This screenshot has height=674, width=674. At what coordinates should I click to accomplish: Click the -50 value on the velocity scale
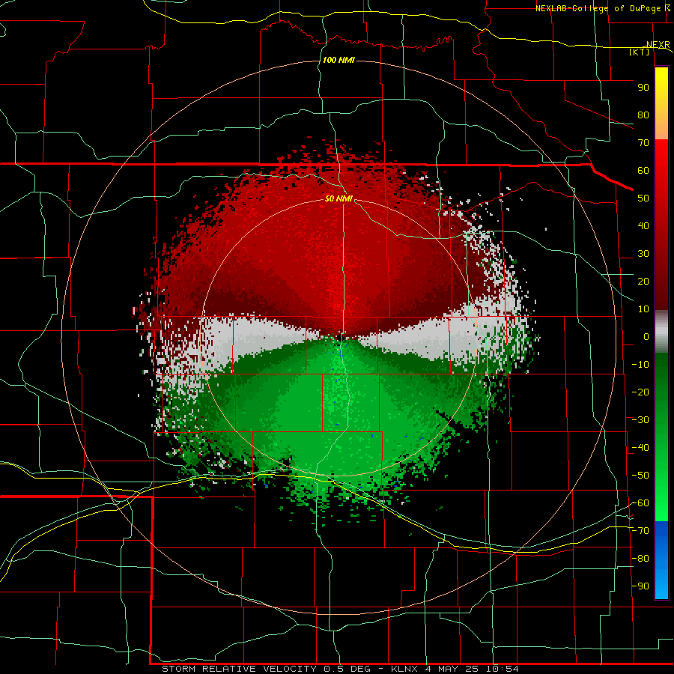point(640,476)
